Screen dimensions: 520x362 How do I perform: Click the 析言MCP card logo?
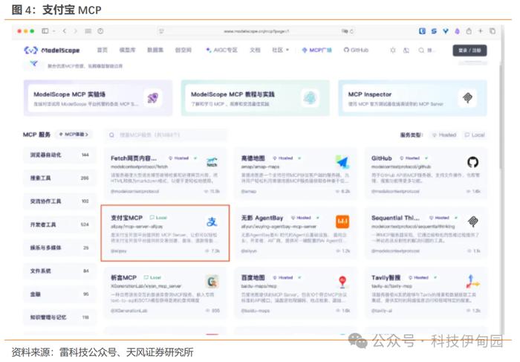(212, 282)
